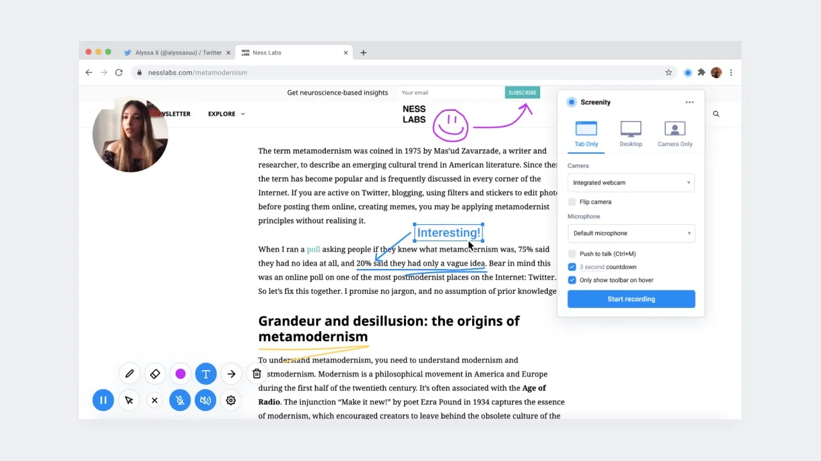The width and height of the screenshot is (821, 461).
Task: Expand the Explore navigation menu
Action: pos(226,114)
